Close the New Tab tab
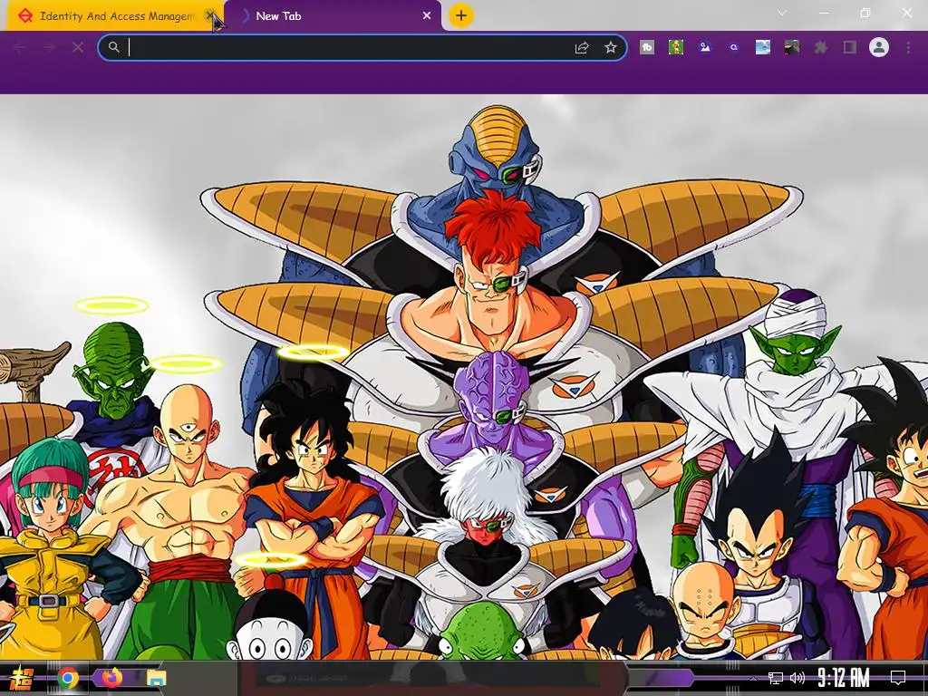The height and width of the screenshot is (696, 928). (427, 16)
